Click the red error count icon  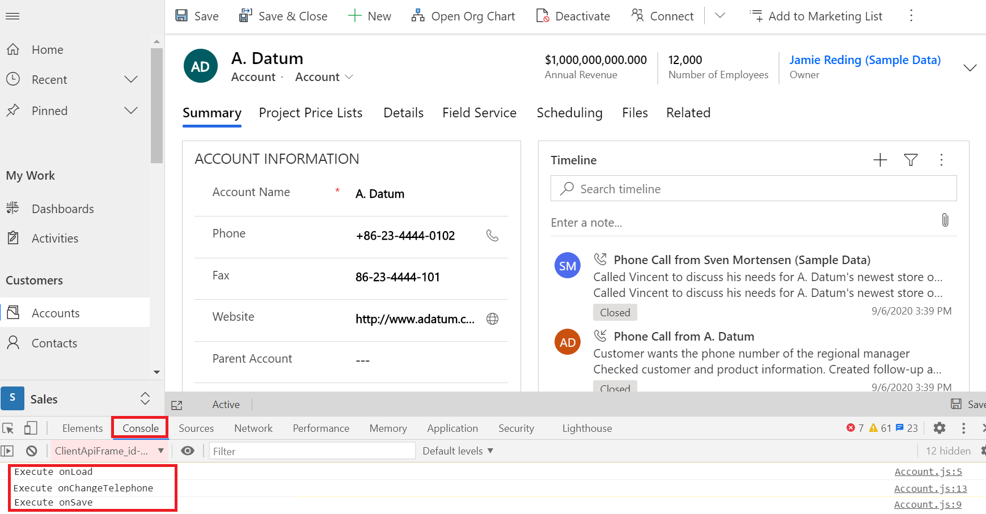[x=850, y=428]
